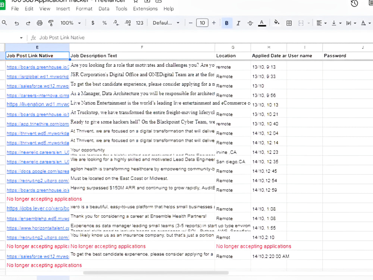Open the Format menu
Screen dimensions: 373x280
point(84,9)
